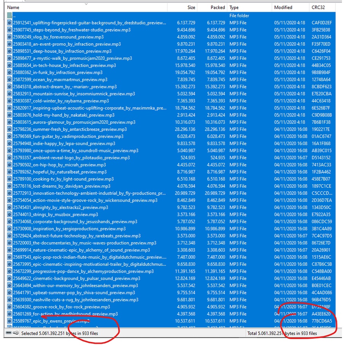Click the sort arrow above Name column

86,4
